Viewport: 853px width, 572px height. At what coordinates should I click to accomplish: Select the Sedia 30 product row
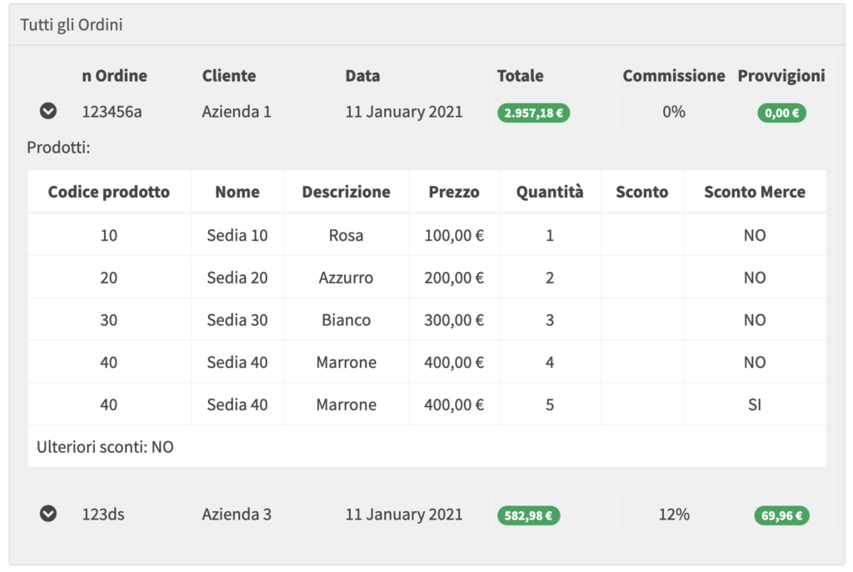click(237, 320)
